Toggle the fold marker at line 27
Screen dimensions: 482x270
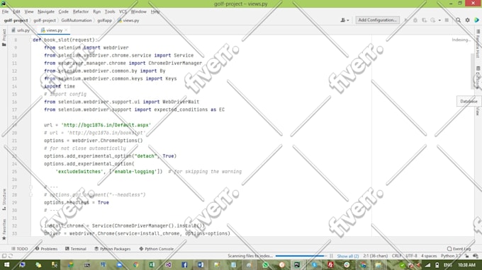30,187
